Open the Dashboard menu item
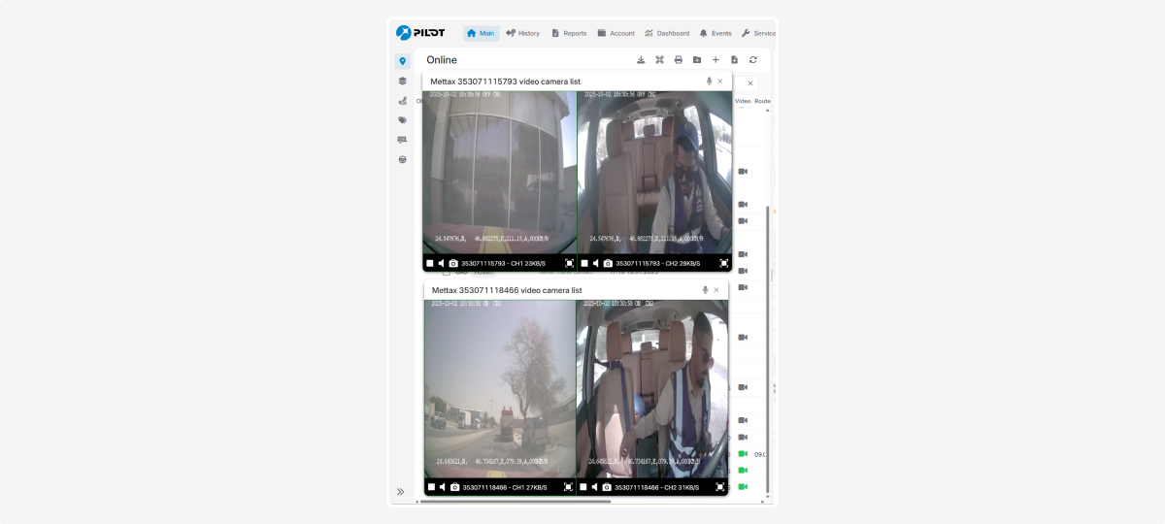This screenshot has height=524, width=1165. coord(666,33)
